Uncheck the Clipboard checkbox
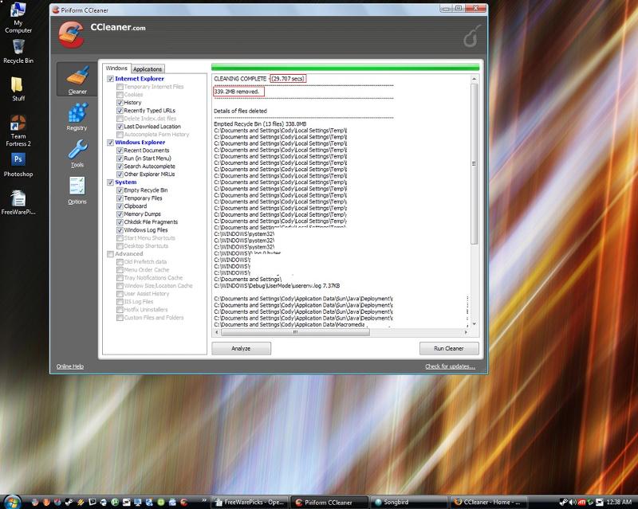The width and height of the screenshot is (638, 509). (120, 206)
